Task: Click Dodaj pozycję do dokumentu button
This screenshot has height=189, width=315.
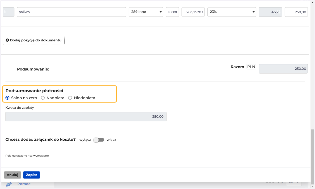Action: pos(34,40)
